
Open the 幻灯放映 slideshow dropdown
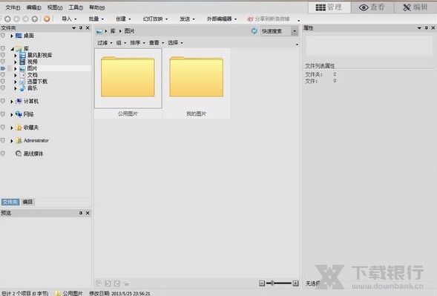[x=155, y=19]
